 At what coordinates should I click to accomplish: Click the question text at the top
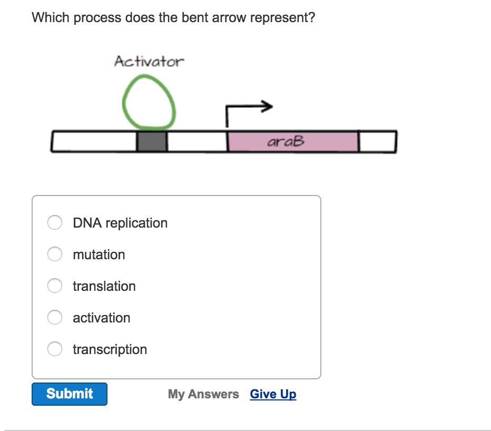(x=174, y=17)
